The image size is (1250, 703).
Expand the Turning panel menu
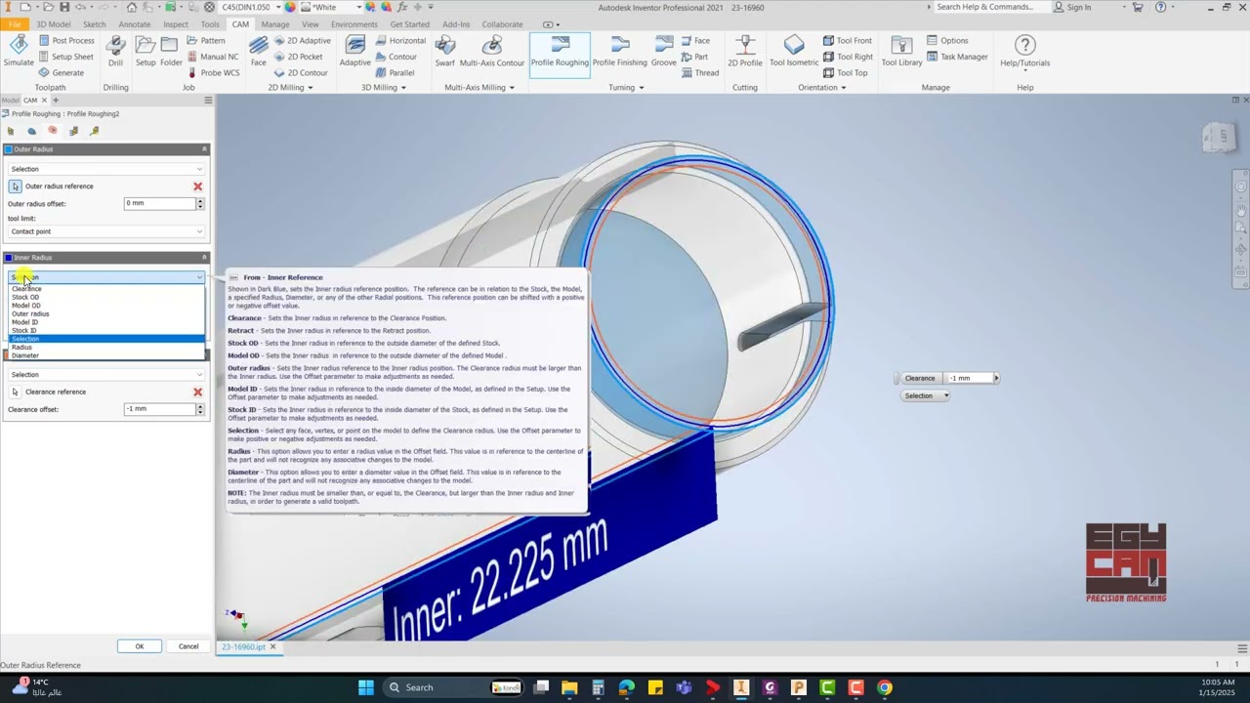pos(626,87)
